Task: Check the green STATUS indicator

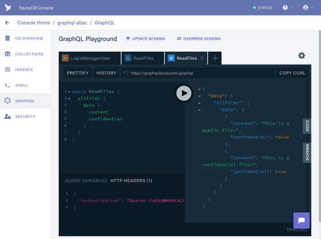Action: pyautogui.click(x=263, y=8)
